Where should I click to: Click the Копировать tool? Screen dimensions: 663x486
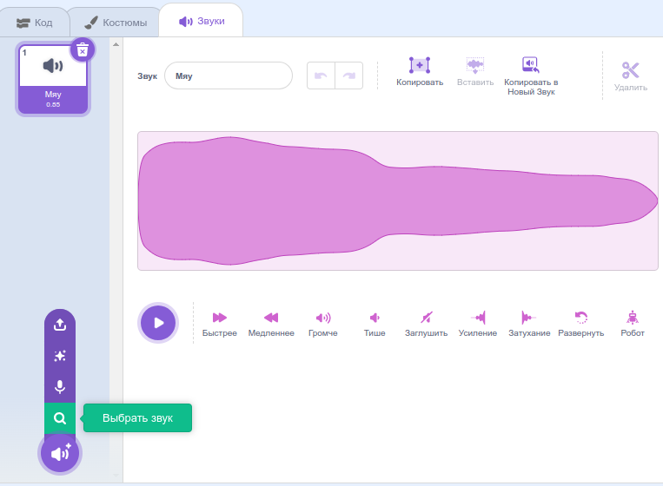(x=420, y=71)
